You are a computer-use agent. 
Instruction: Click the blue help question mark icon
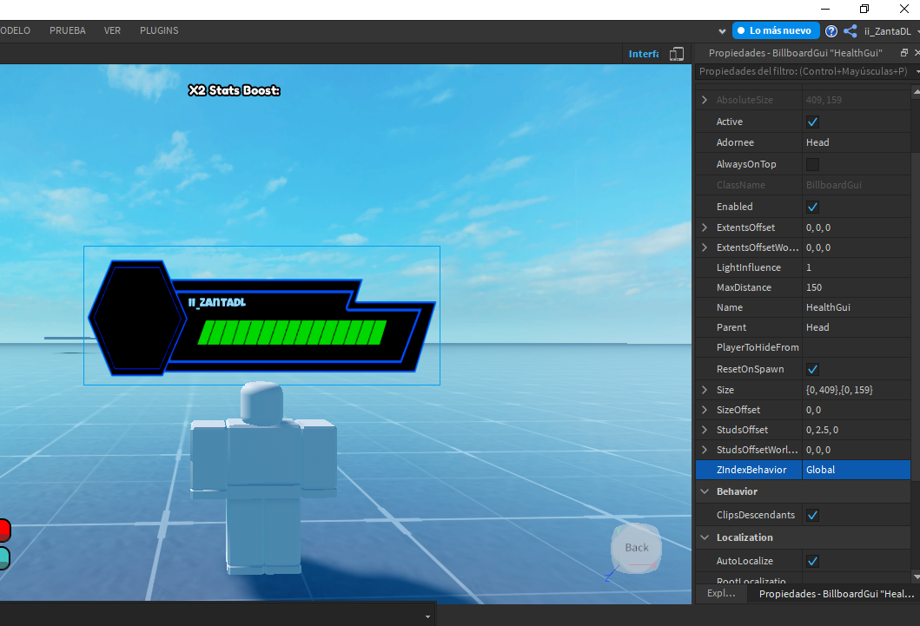tap(831, 31)
